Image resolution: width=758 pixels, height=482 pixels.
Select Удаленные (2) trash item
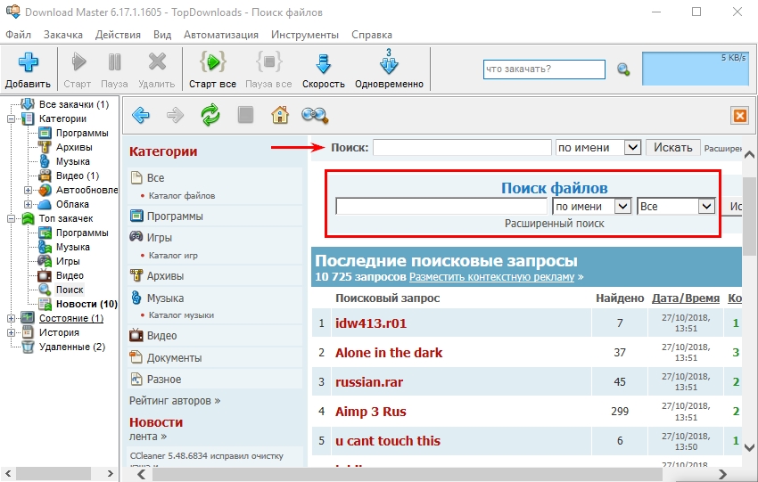pos(71,347)
